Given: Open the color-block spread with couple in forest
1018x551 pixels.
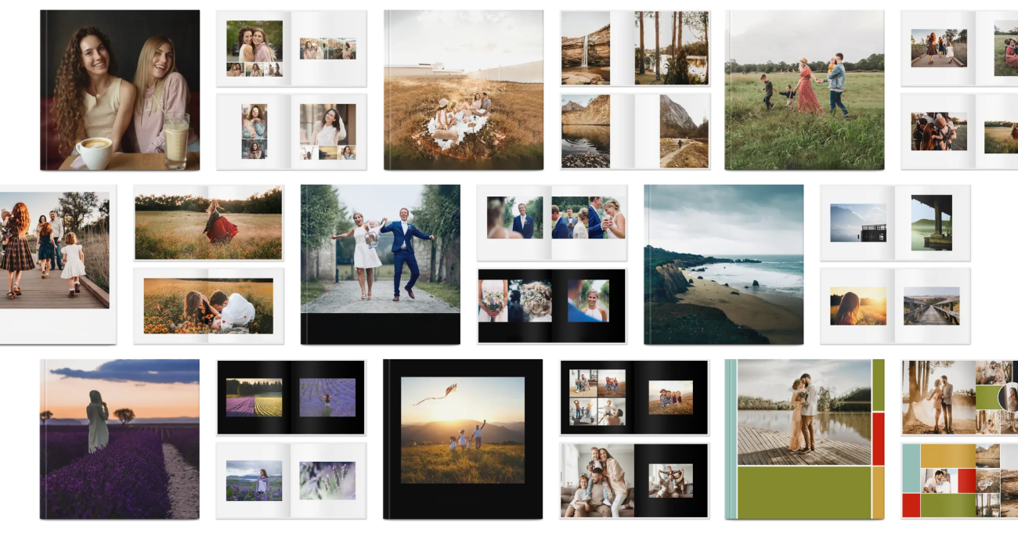Looking at the screenshot, I should [960, 398].
